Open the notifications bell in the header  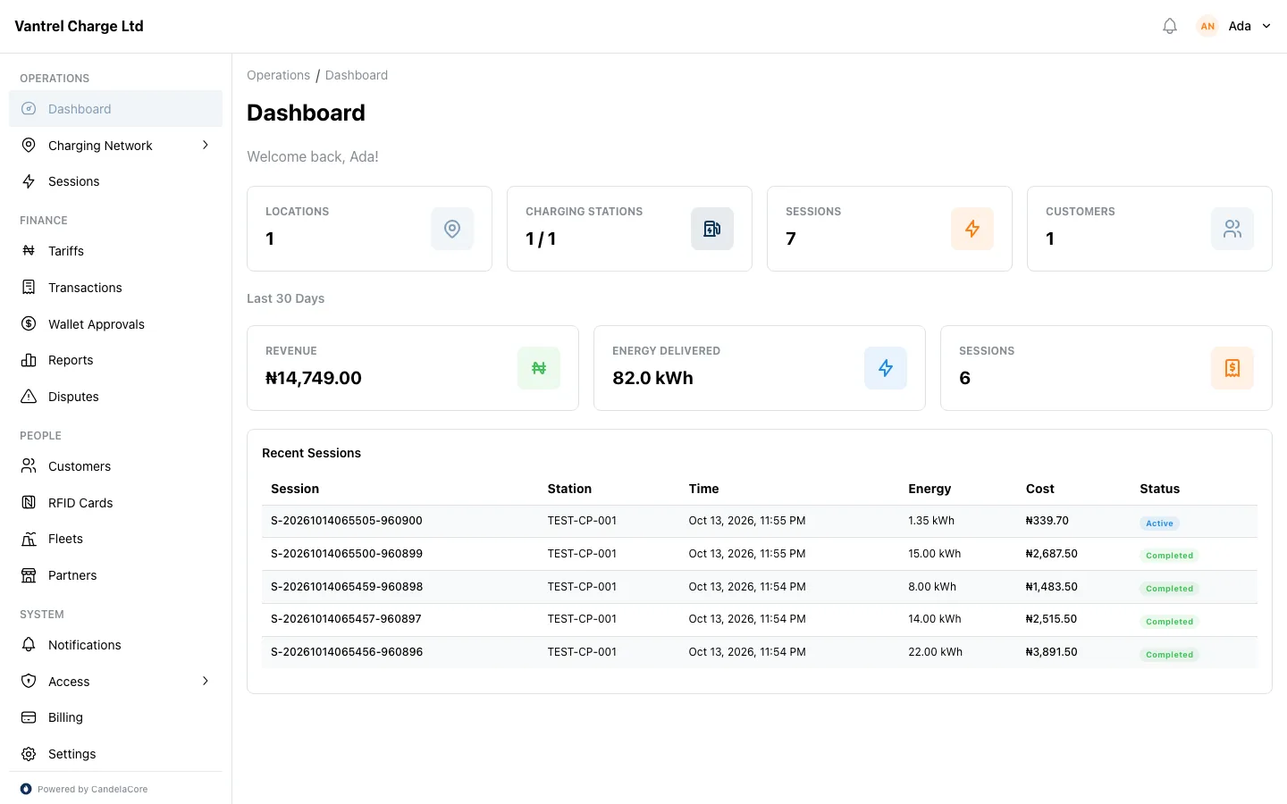1170,26
